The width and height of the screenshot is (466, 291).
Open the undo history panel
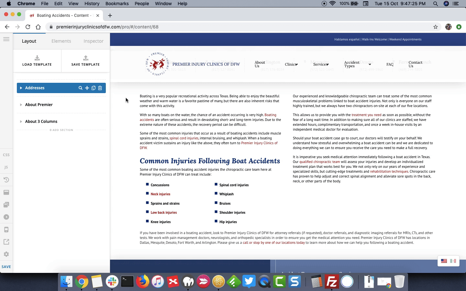(6, 180)
